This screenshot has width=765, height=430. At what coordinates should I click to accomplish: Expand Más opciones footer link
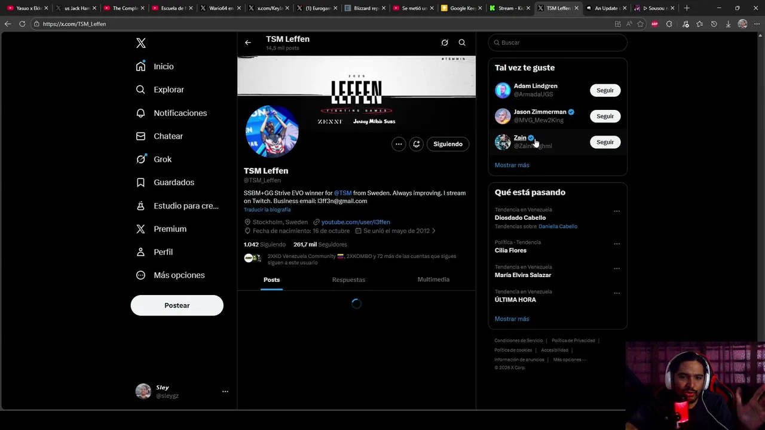570,360
